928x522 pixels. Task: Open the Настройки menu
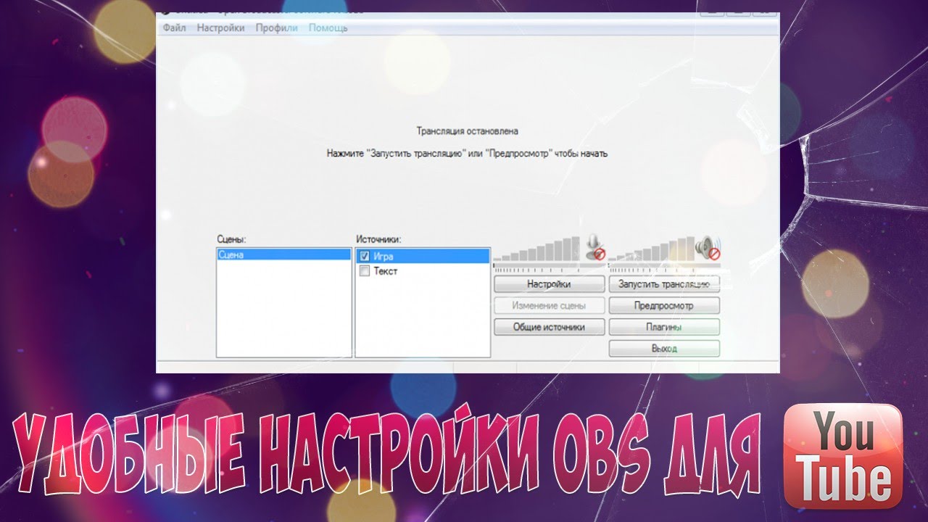pos(220,28)
